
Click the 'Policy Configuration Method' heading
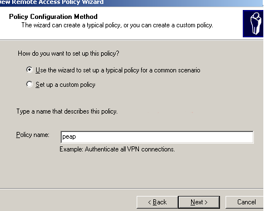[53, 17]
